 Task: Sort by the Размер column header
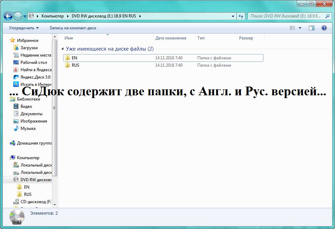(246, 38)
